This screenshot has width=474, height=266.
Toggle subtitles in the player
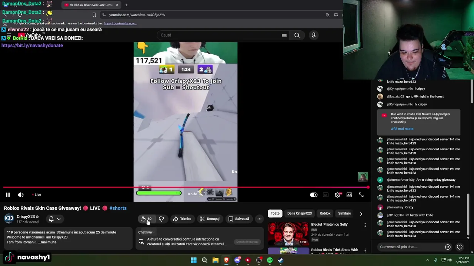click(326, 195)
